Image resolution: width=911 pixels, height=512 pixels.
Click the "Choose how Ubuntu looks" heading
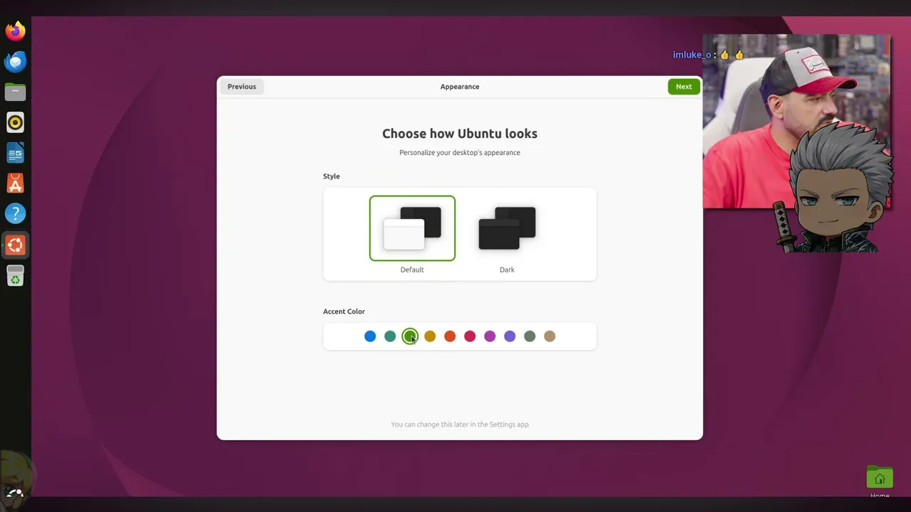coord(460,134)
